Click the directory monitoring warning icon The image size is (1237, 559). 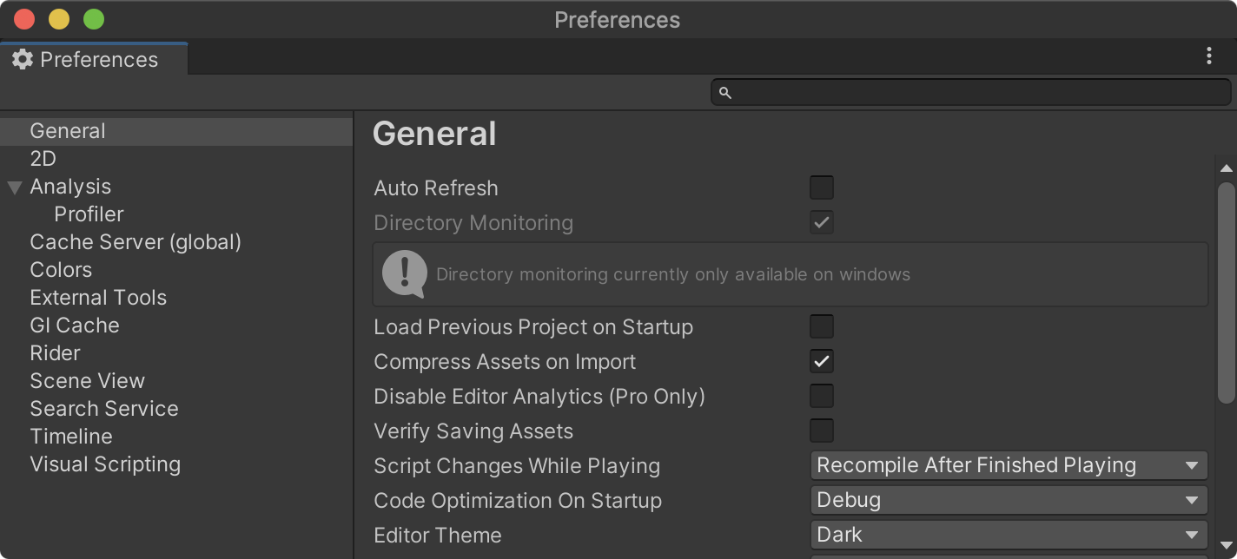404,274
